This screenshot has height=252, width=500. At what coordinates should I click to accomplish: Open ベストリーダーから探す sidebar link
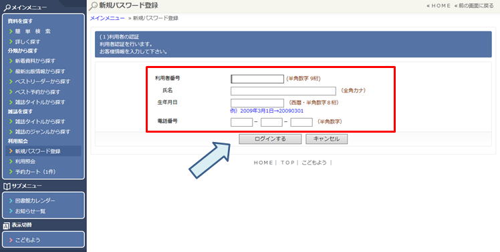tap(43, 81)
